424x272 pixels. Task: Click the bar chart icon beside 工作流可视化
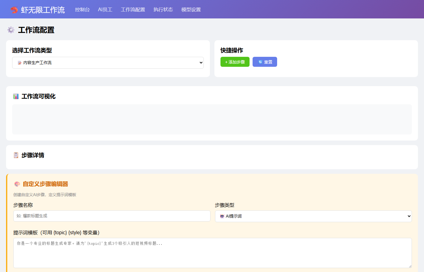coord(16,96)
